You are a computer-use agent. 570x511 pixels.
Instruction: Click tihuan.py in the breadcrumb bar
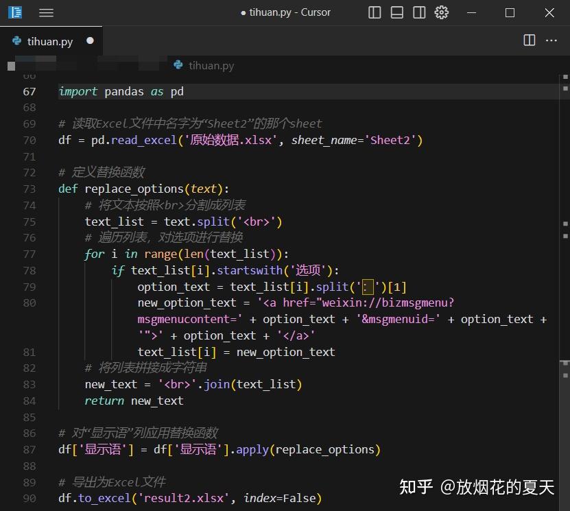[211, 66]
